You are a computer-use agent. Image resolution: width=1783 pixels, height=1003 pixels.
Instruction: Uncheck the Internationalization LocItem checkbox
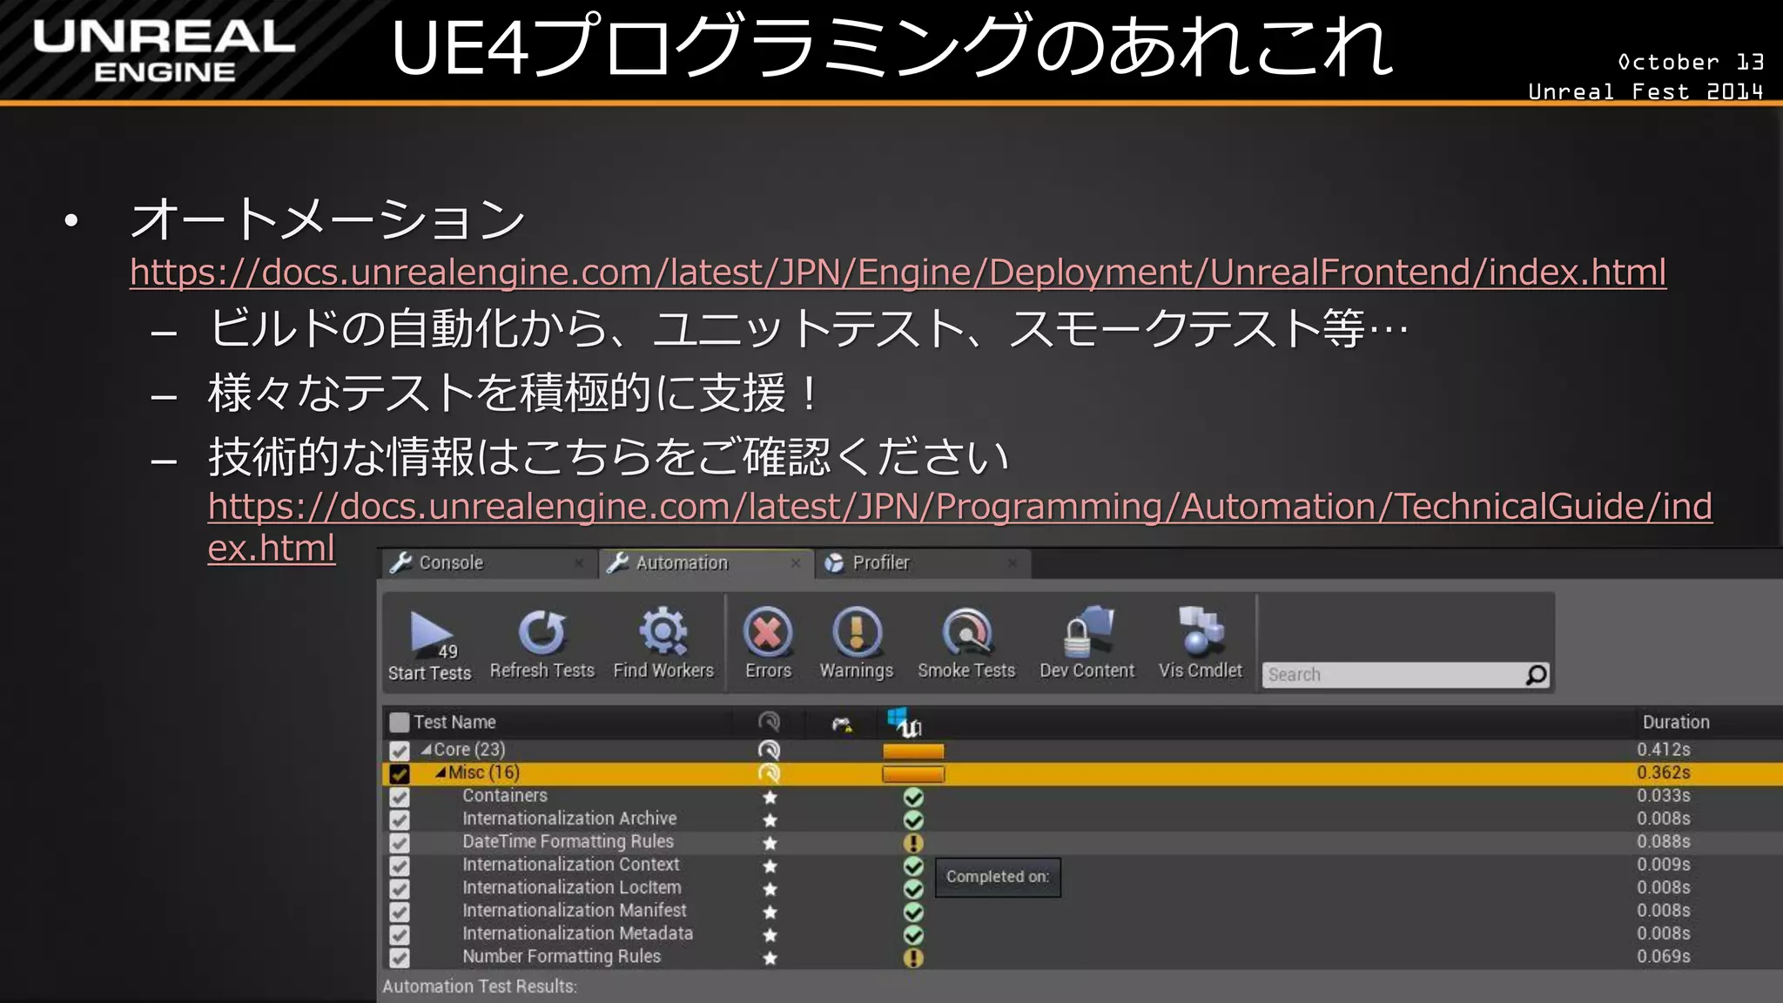400,889
